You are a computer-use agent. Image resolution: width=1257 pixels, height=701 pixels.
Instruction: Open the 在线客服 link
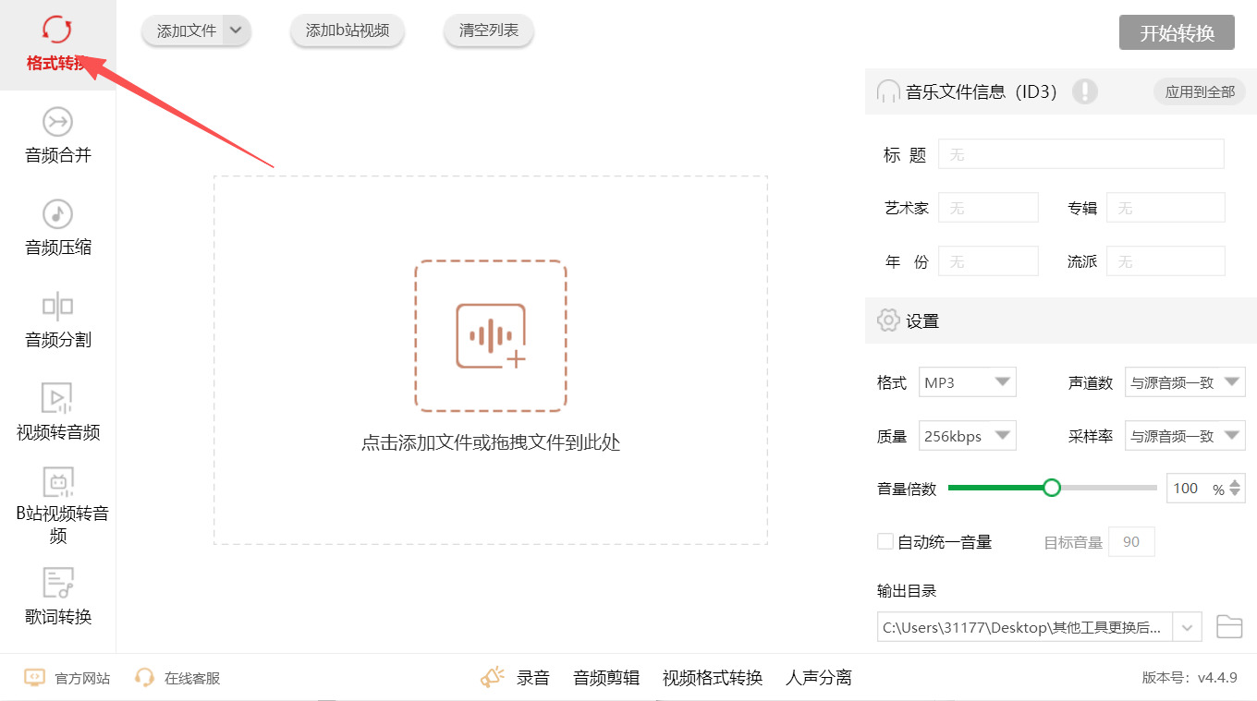pos(192,678)
